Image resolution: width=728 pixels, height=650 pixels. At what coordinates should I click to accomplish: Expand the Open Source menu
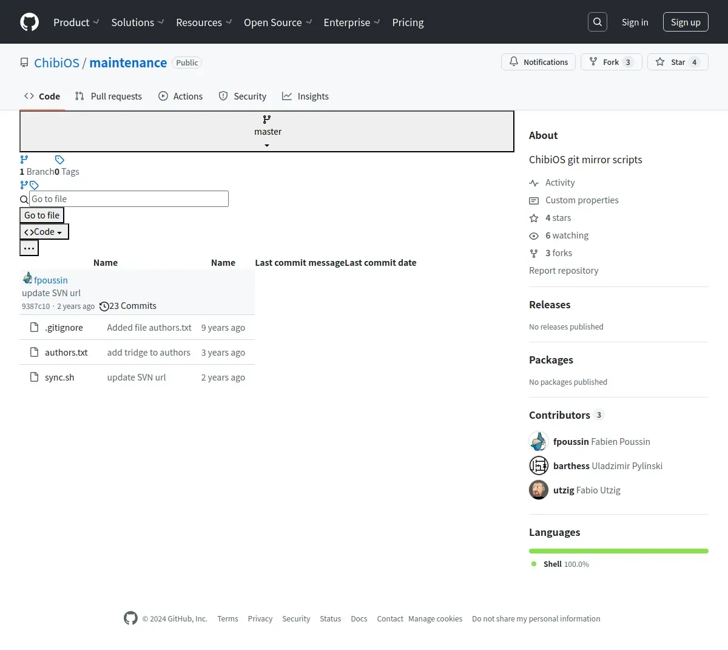point(278,22)
